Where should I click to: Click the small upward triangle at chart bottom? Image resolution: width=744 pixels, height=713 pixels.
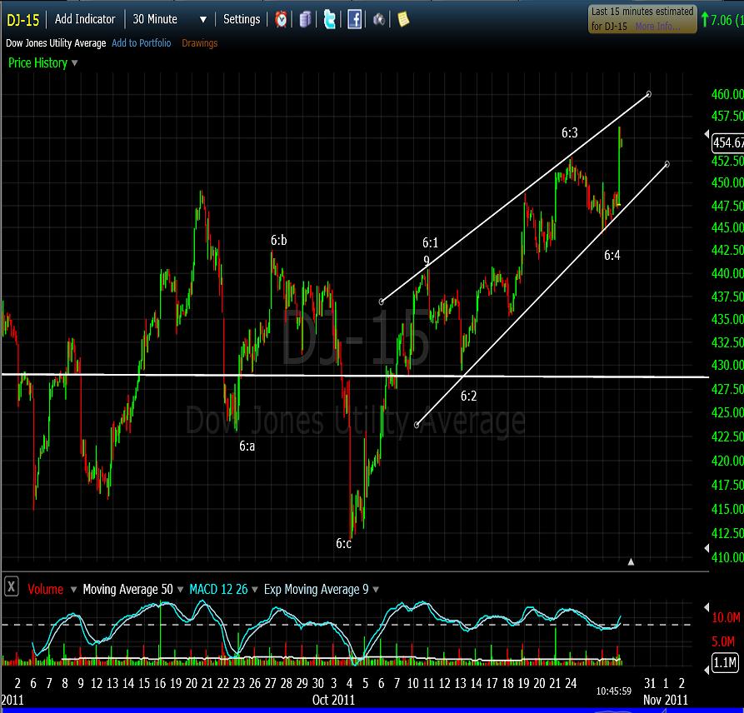click(x=631, y=562)
